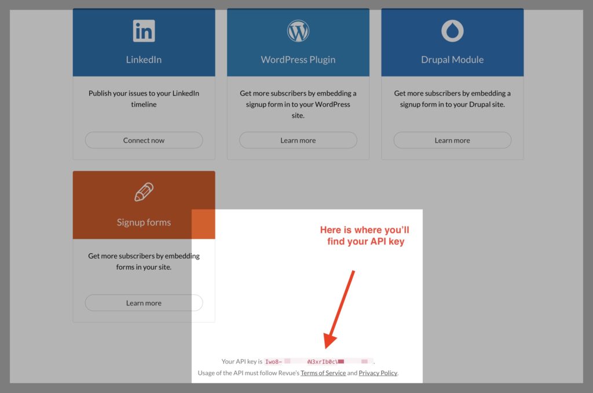Click the Signup forms pencil icon
The height and width of the screenshot is (393, 593).
(x=144, y=192)
